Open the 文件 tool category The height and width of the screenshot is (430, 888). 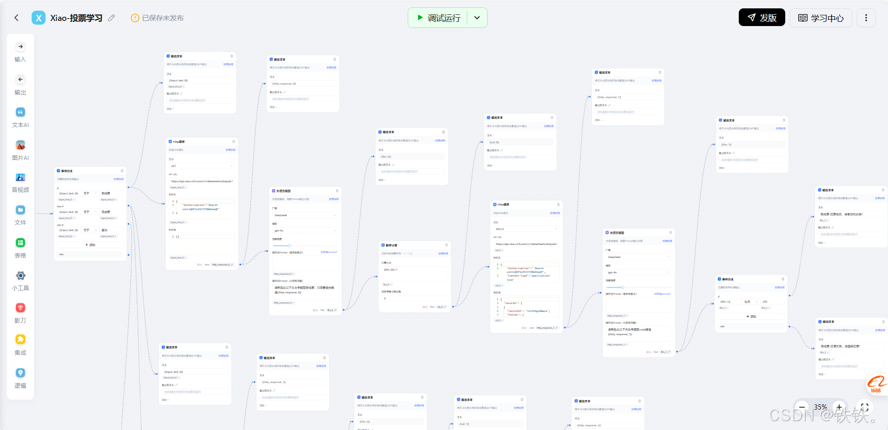20,216
